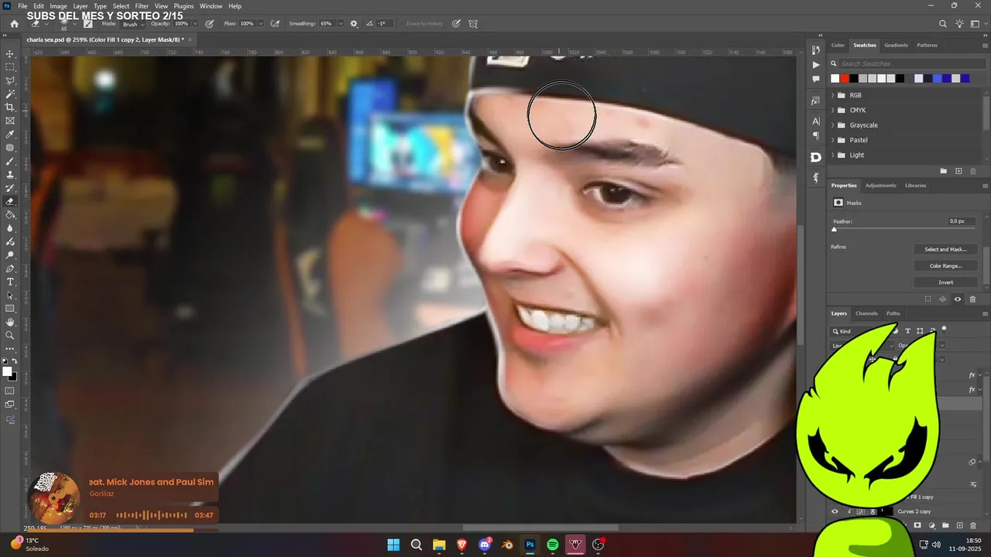Toggle pressure for opacity icon
991x557 pixels.
[209, 24]
